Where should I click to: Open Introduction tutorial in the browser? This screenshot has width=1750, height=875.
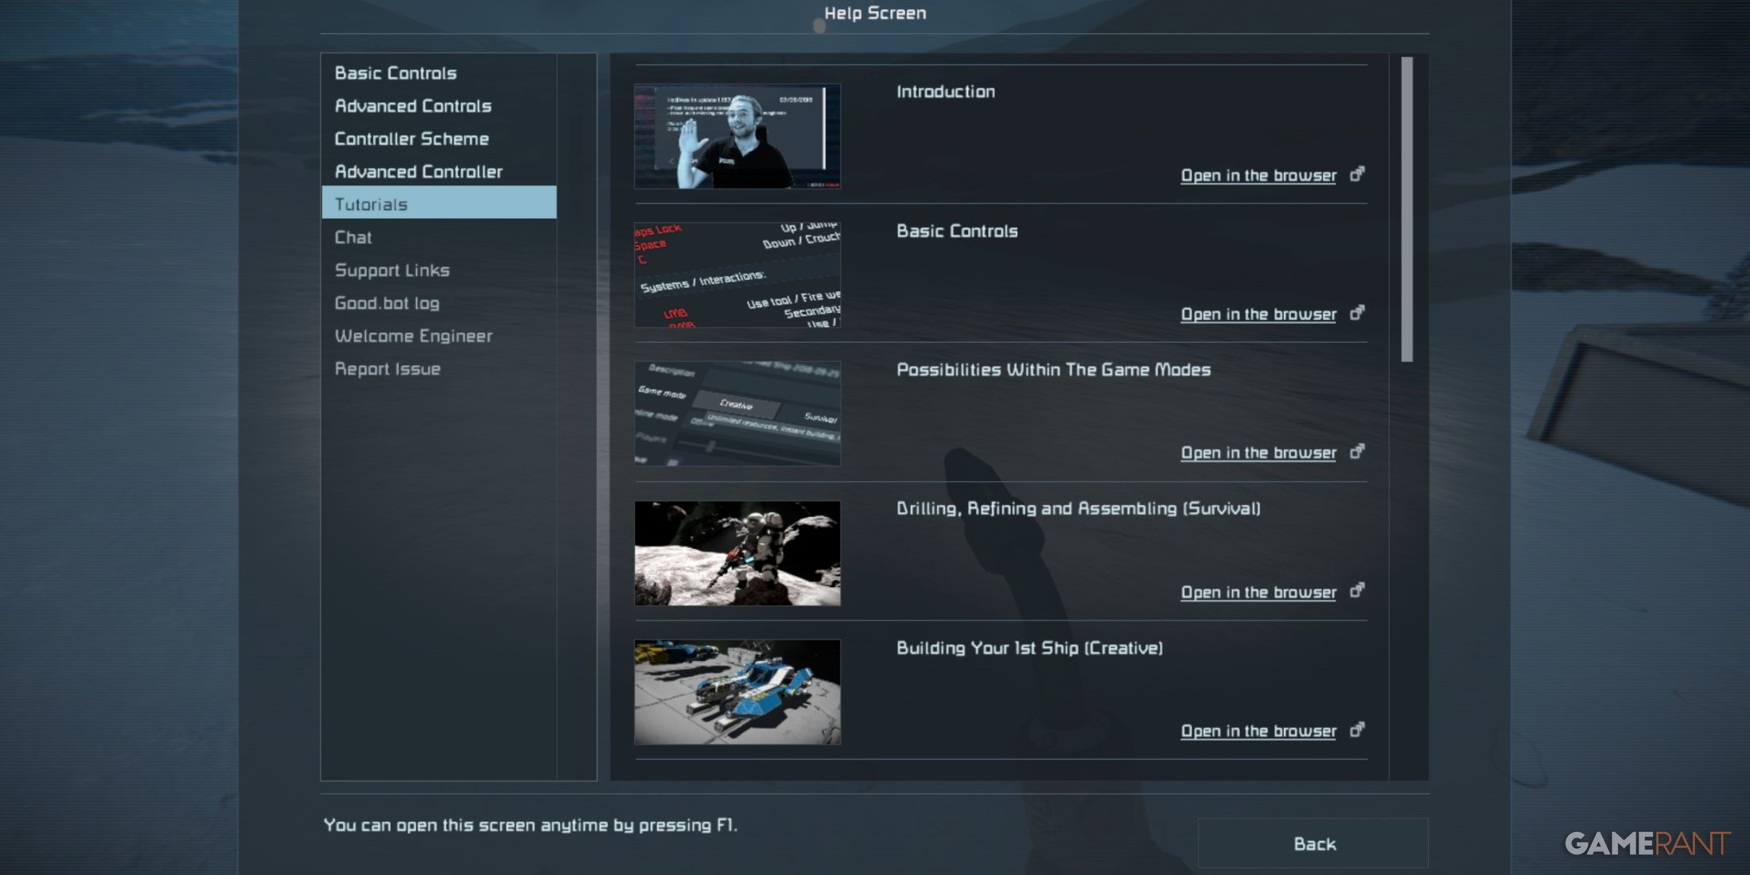coord(1259,174)
